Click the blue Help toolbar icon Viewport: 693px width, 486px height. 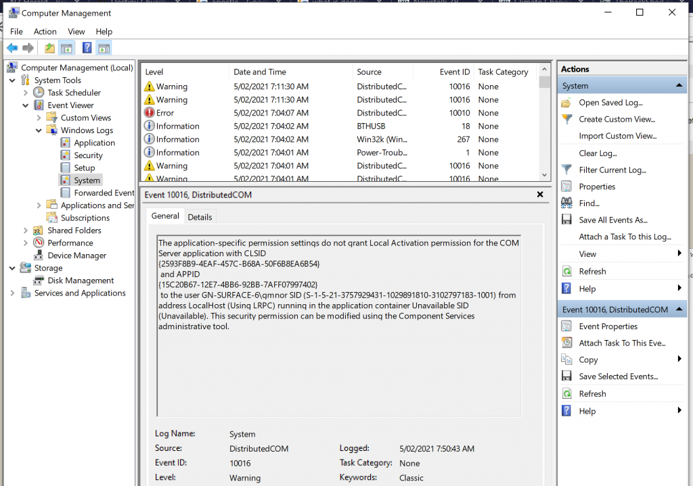point(87,48)
